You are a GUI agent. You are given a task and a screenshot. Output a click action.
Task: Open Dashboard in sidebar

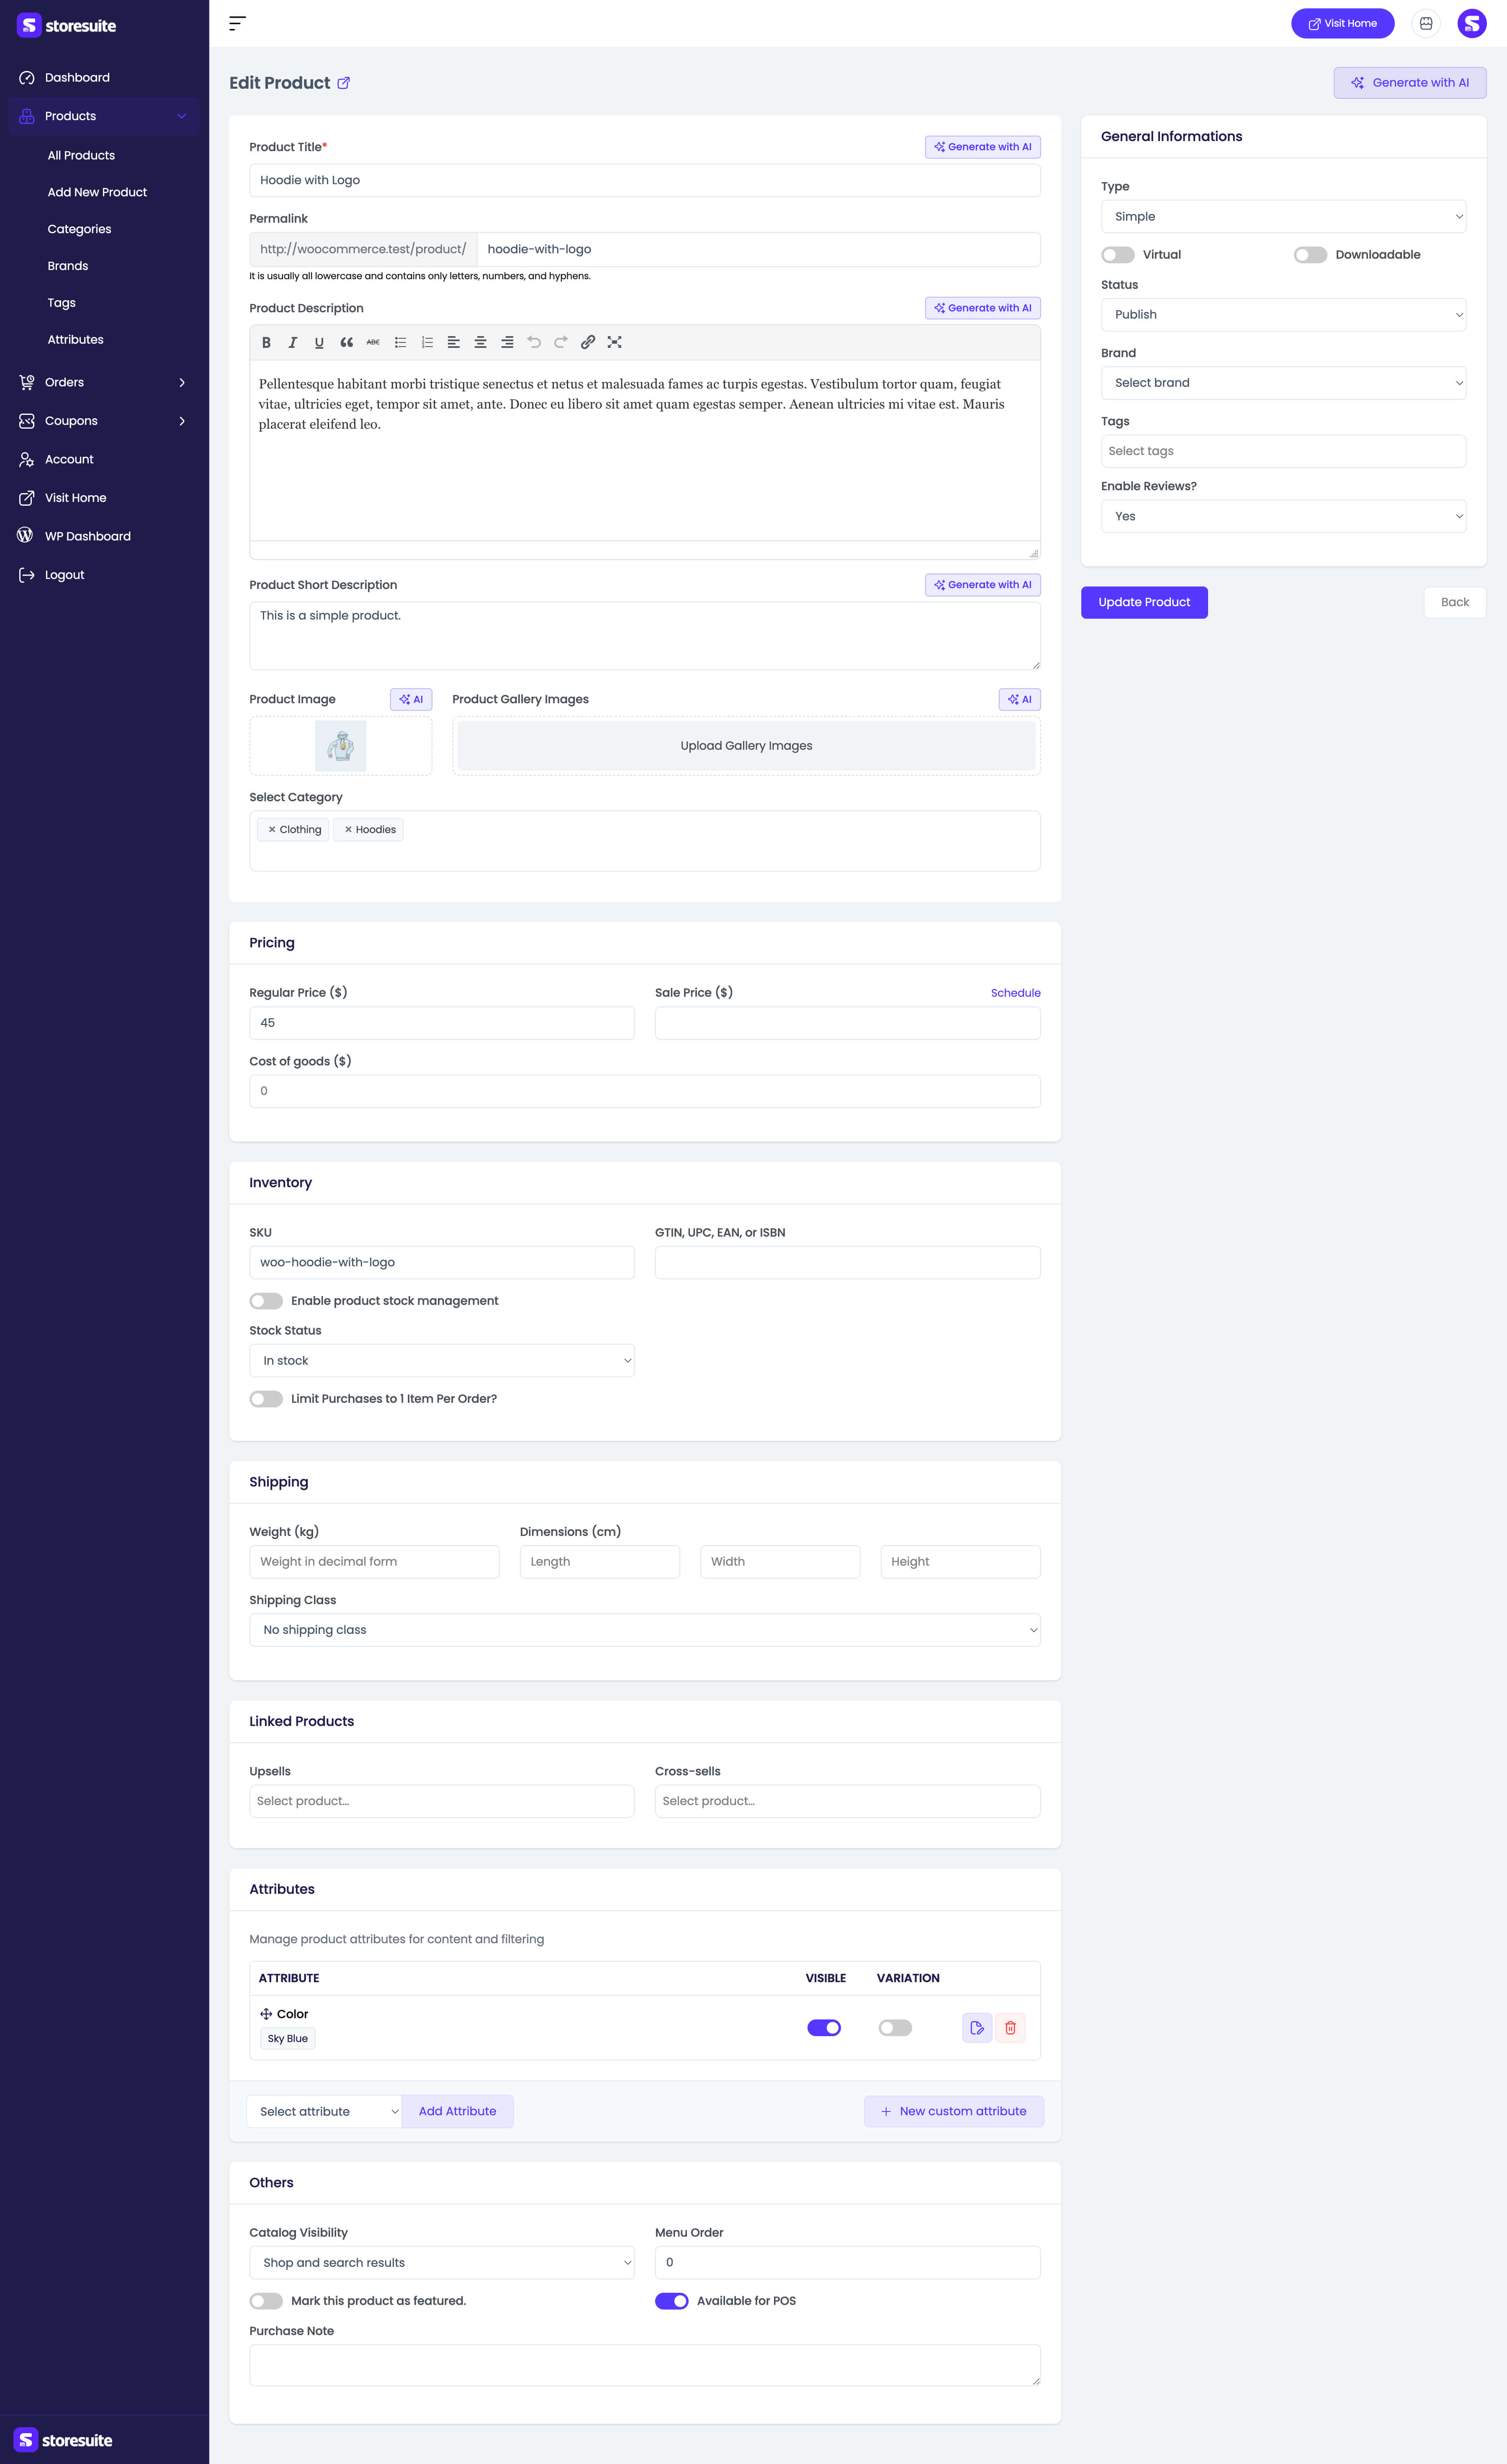click(104, 78)
